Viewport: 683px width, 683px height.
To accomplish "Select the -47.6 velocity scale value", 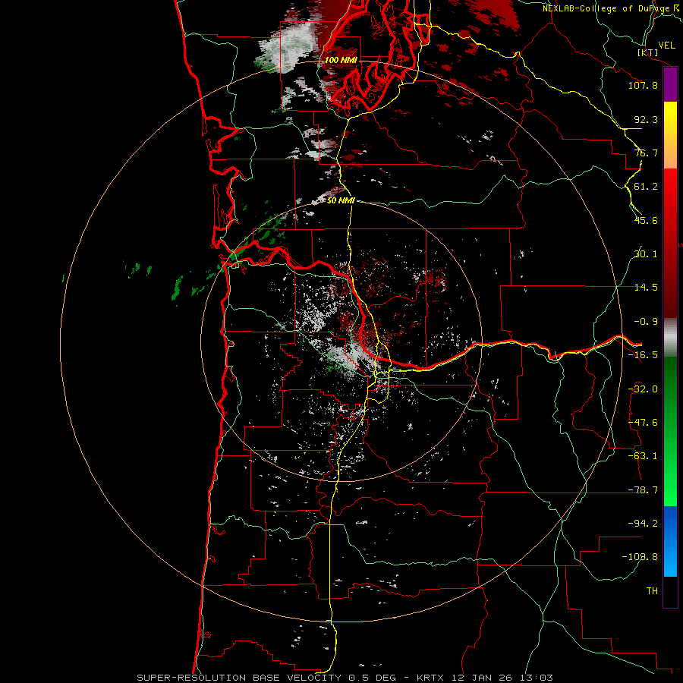I will (x=643, y=423).
